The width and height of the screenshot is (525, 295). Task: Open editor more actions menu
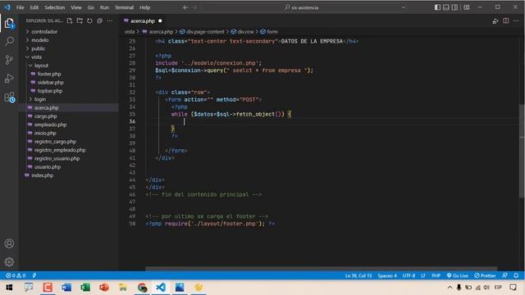point(516,20)
